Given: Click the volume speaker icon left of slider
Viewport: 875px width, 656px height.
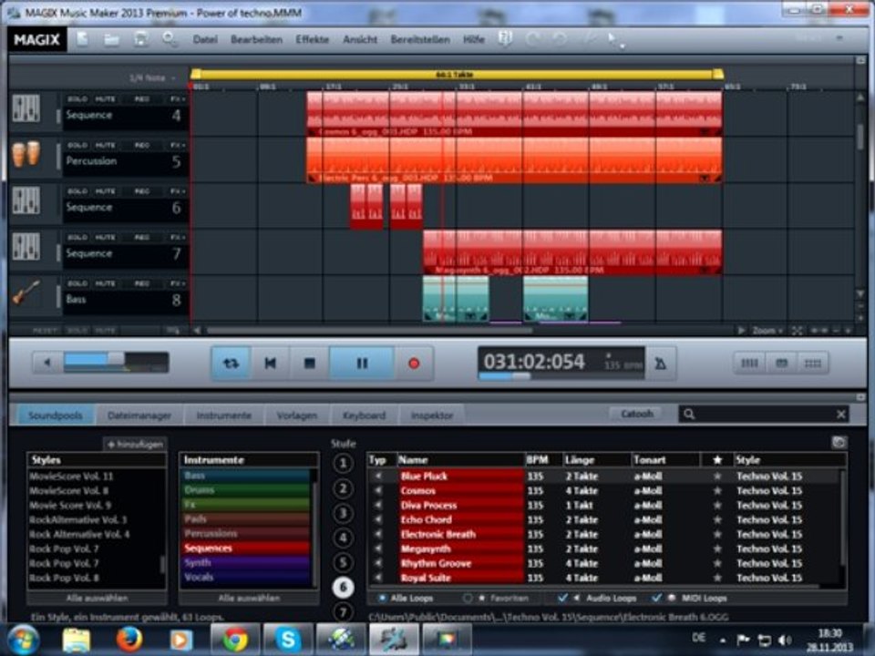Looking at the screenshot, I should click(47, 363).
